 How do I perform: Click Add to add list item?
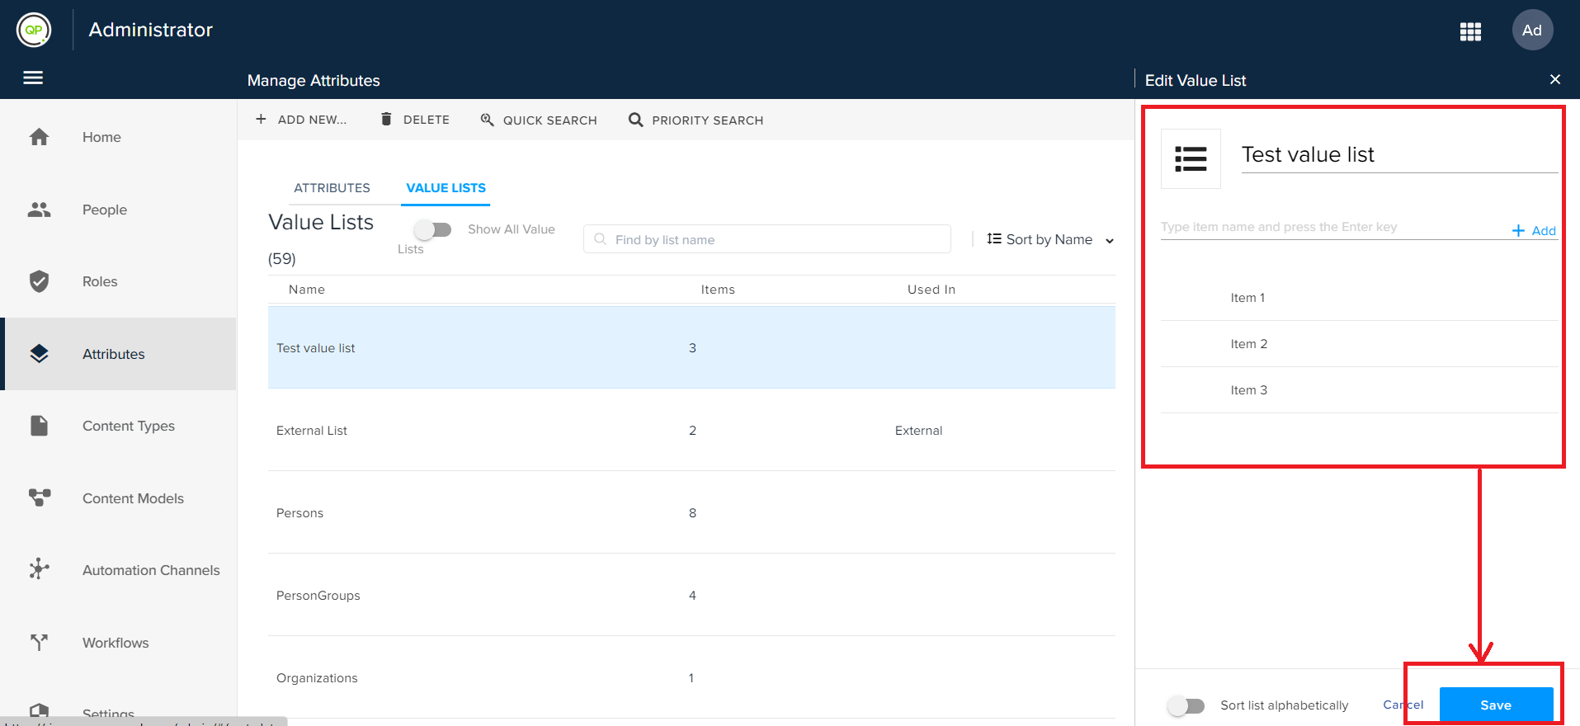coord(1535,231)
